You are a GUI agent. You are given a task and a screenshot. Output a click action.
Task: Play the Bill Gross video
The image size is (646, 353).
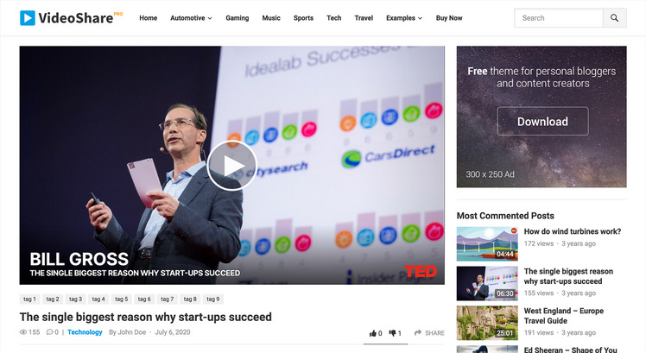(x=231, y=166)
